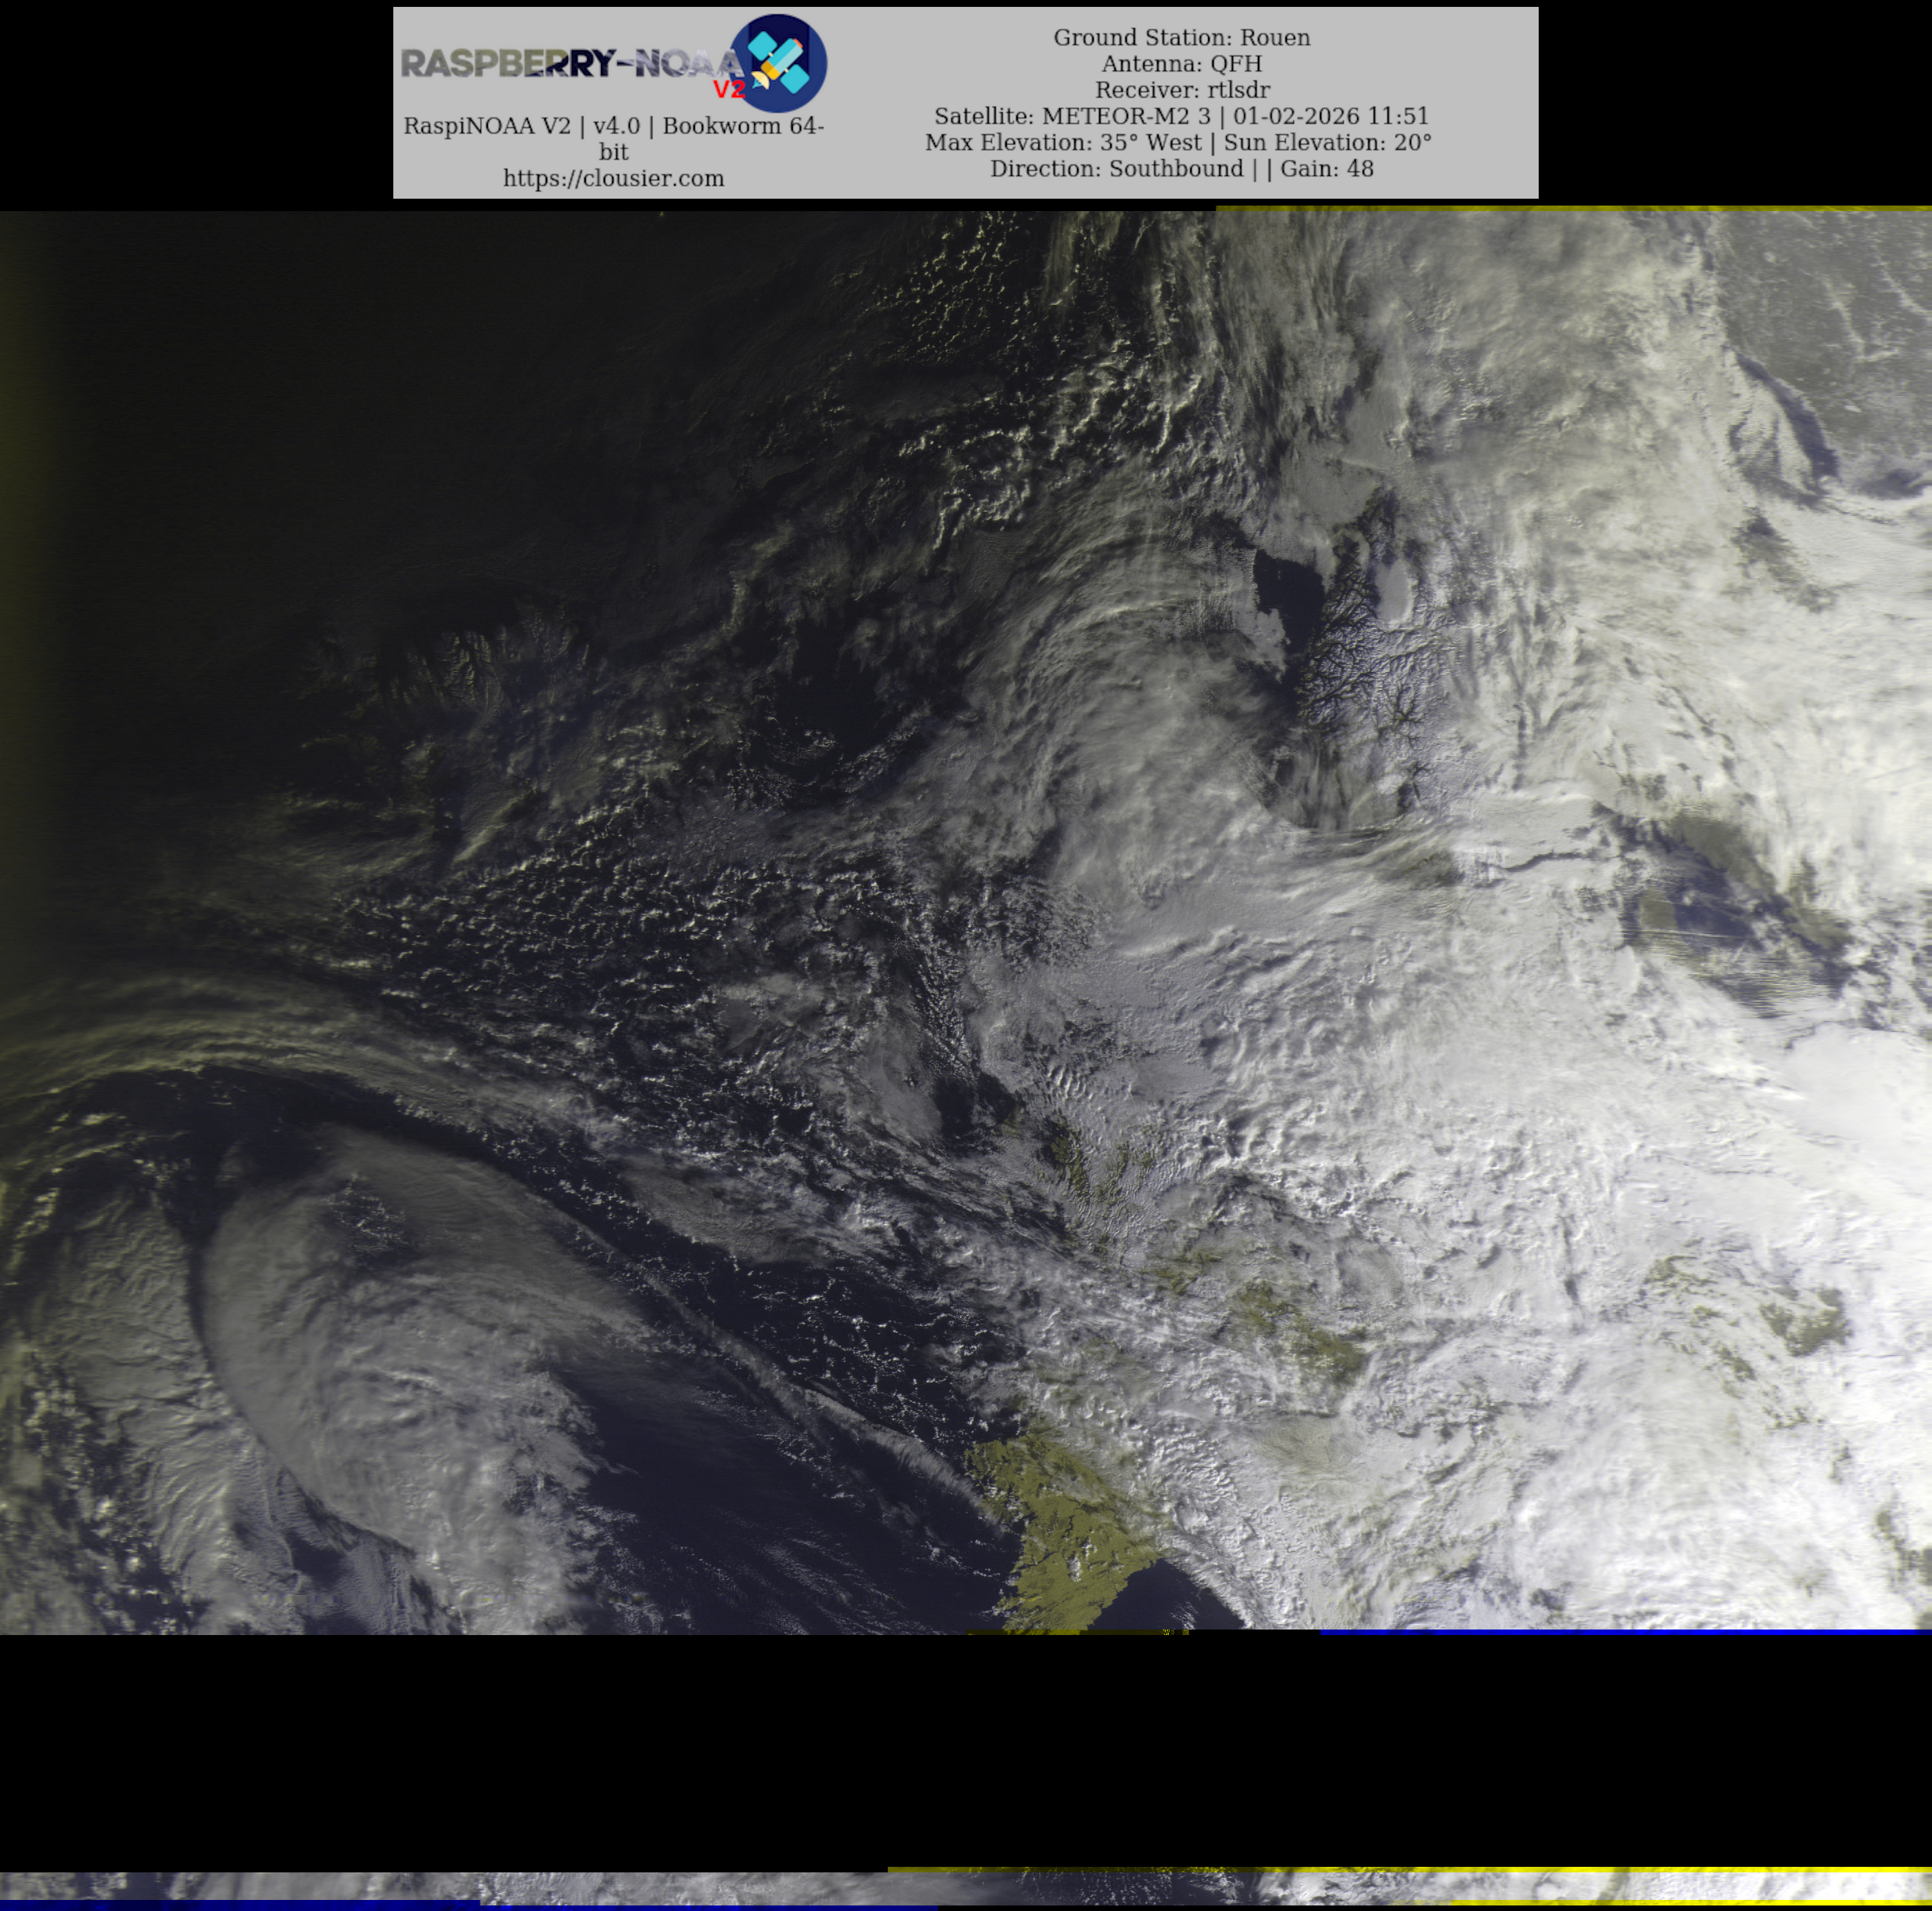Open the https://clousier.com link
1932x1911 pixels.
click(x=613, y=179)
